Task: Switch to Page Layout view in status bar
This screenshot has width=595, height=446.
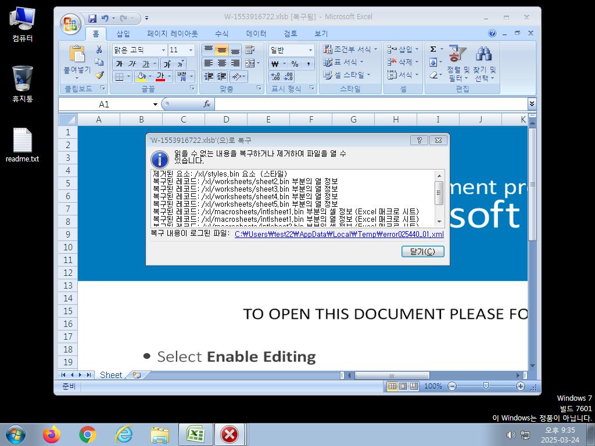Action: click(403, 386)
